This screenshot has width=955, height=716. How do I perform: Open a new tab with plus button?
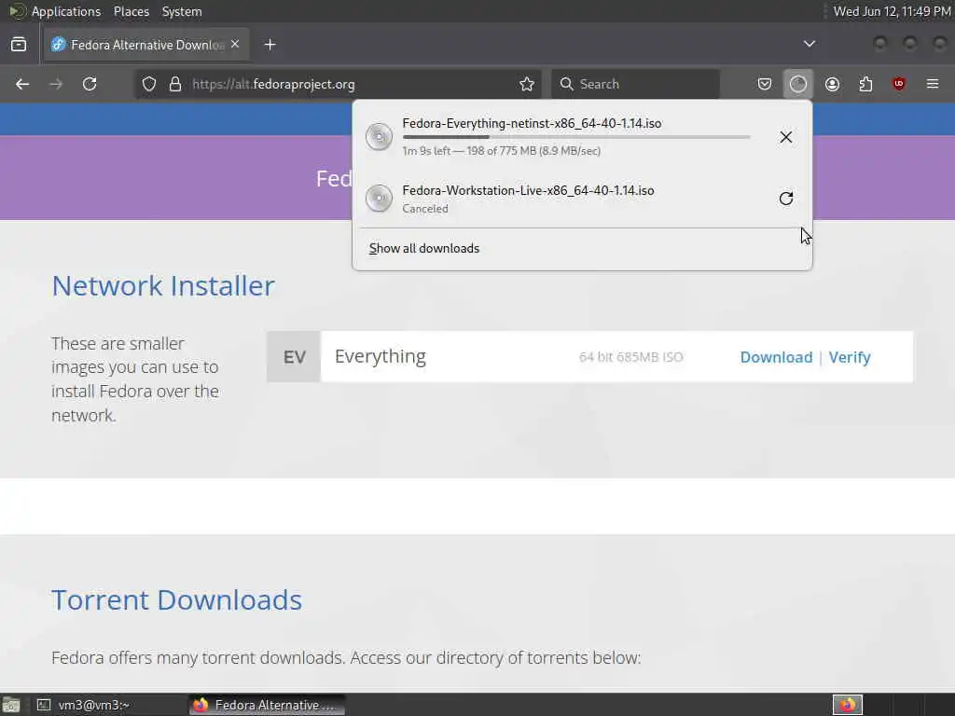pos(270,45)
